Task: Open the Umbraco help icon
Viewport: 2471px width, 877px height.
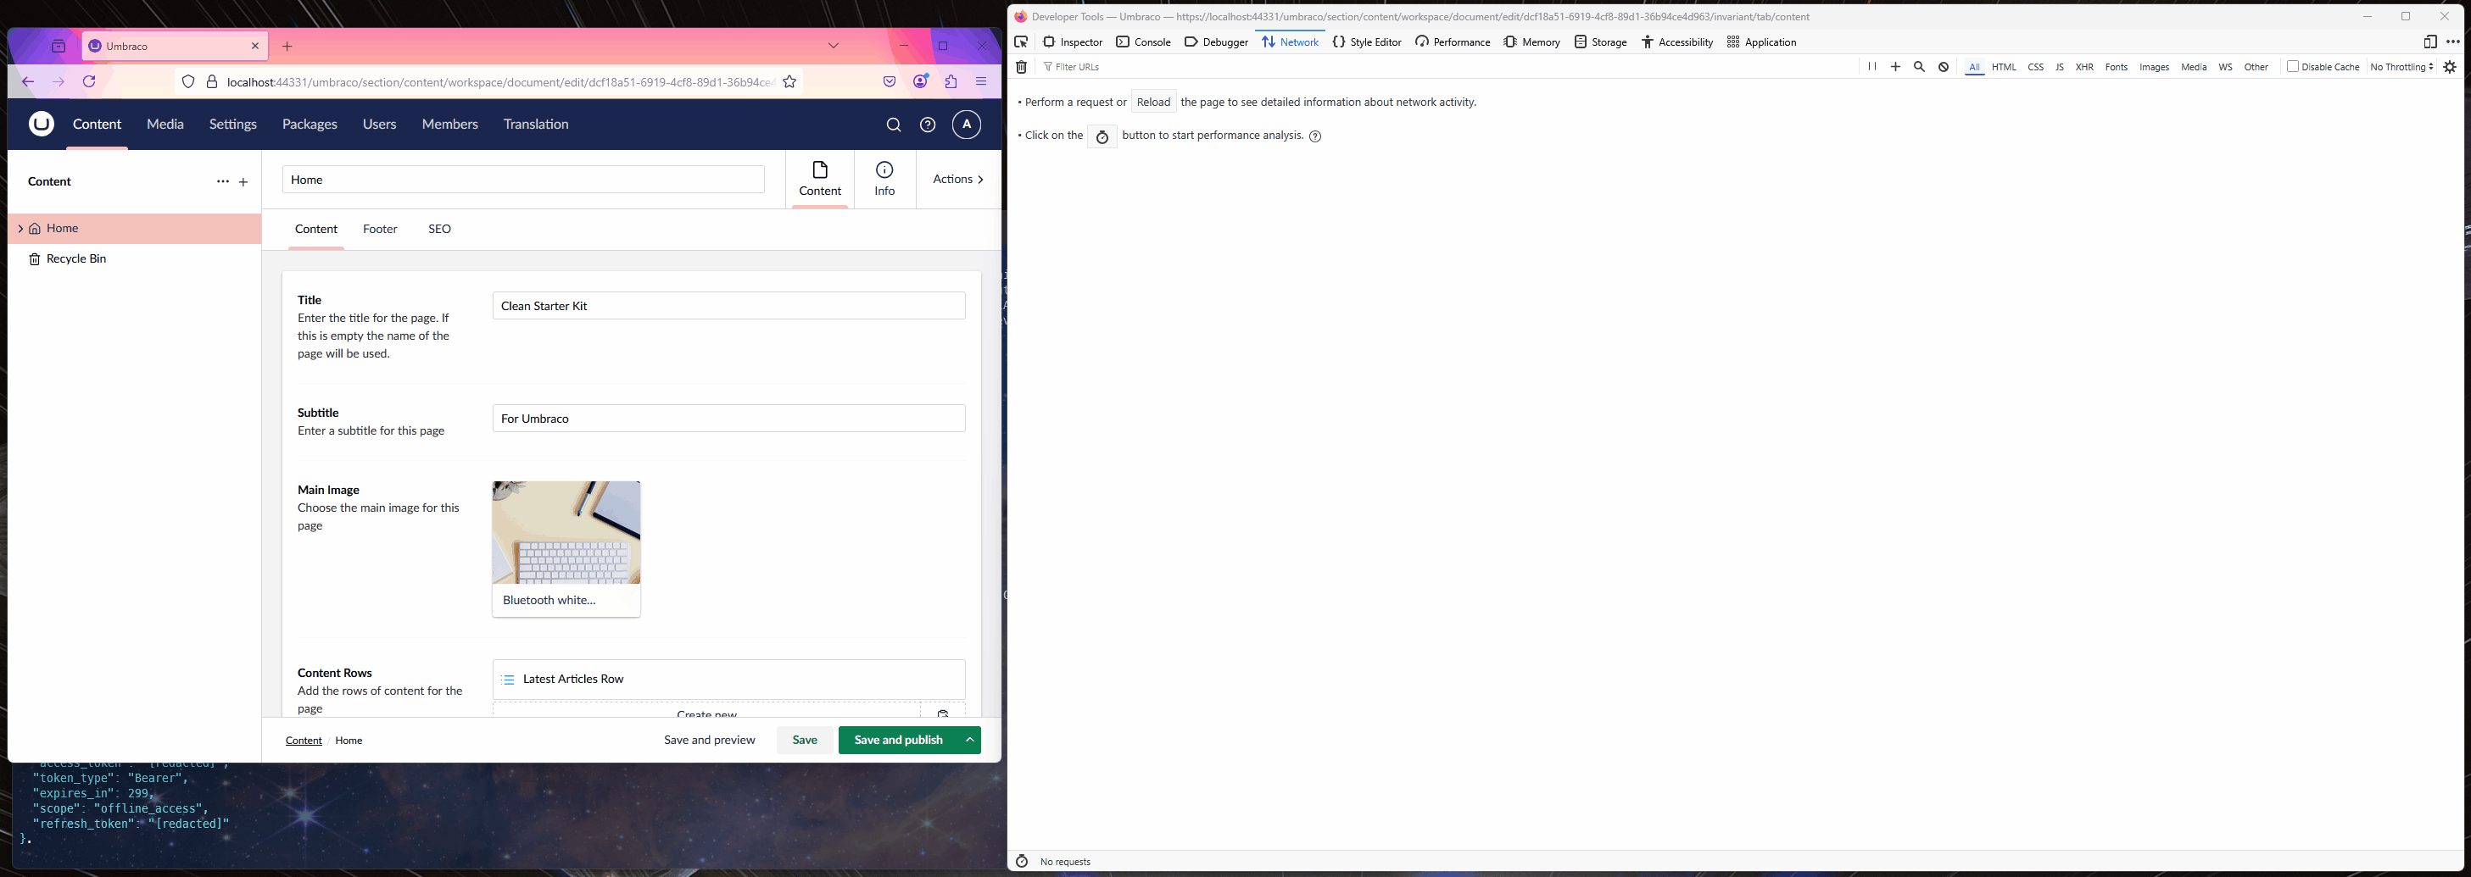Action: pos(928,125)
